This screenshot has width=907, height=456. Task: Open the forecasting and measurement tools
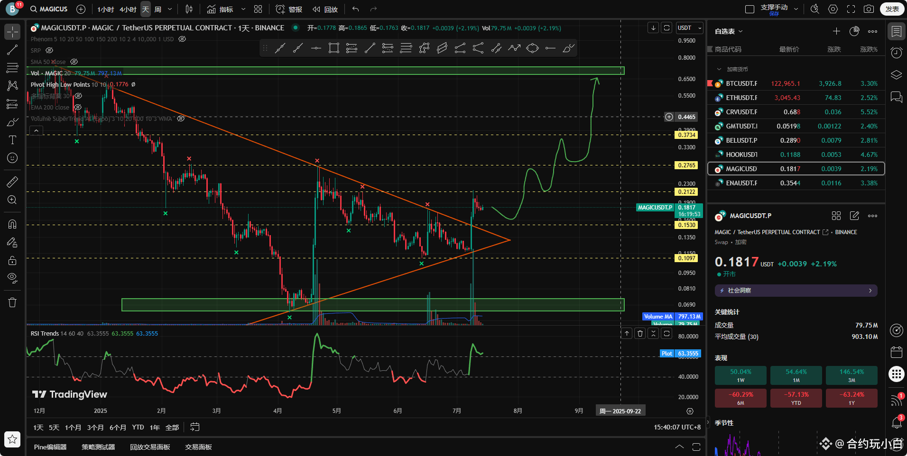tap(12, 104)
